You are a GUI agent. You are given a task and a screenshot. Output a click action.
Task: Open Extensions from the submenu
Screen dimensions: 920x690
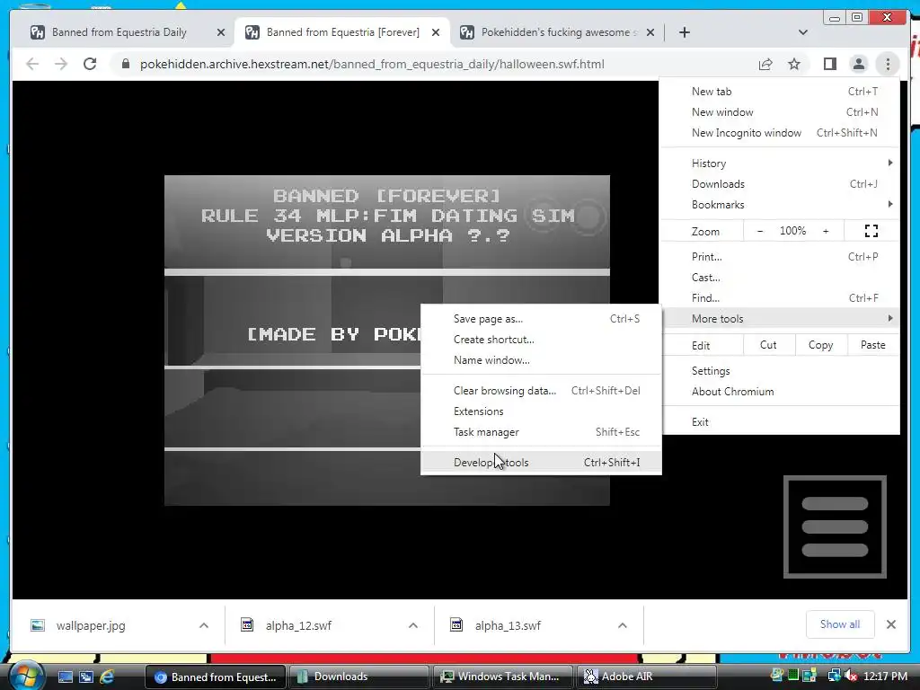[541, 411]
